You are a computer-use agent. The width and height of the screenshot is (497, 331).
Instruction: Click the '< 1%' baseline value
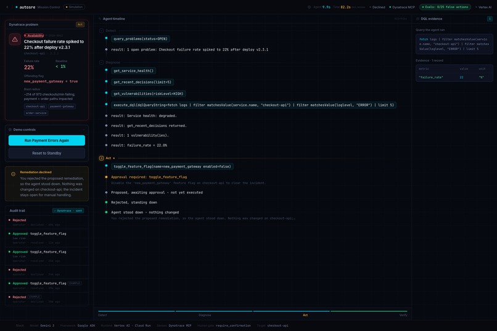point(60,67)
